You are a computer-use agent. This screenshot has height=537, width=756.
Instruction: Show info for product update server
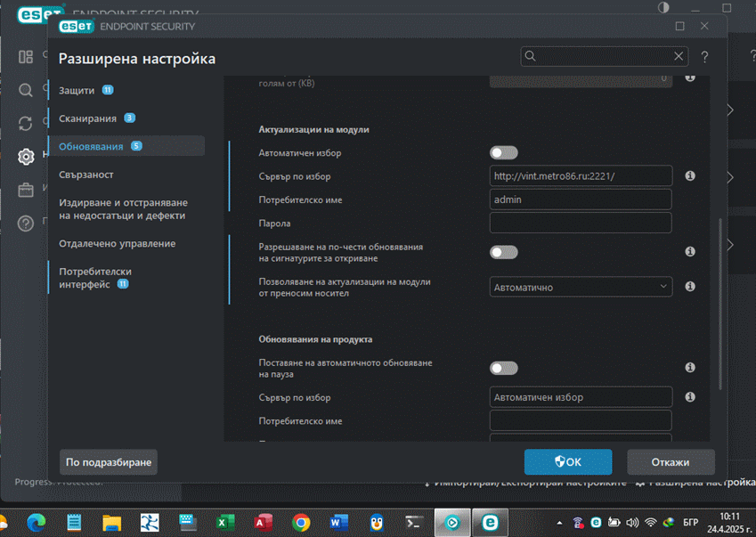tap(690, 397)
